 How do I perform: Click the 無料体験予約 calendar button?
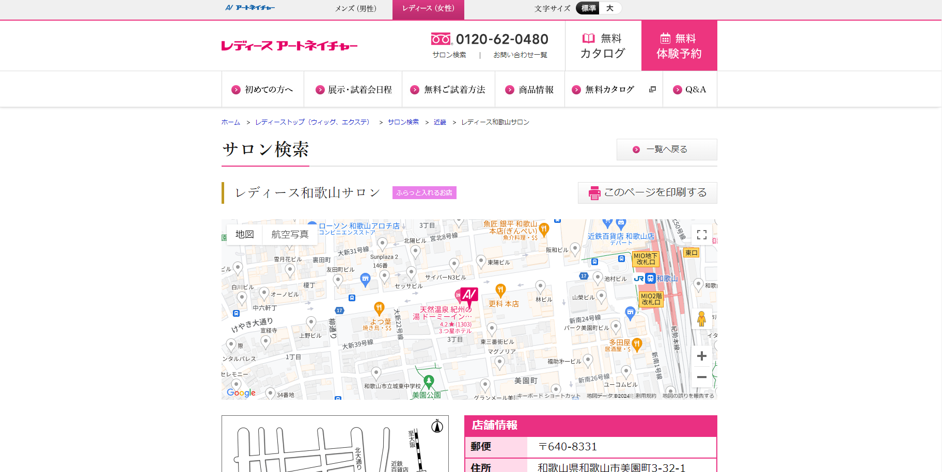click(679, 46)
